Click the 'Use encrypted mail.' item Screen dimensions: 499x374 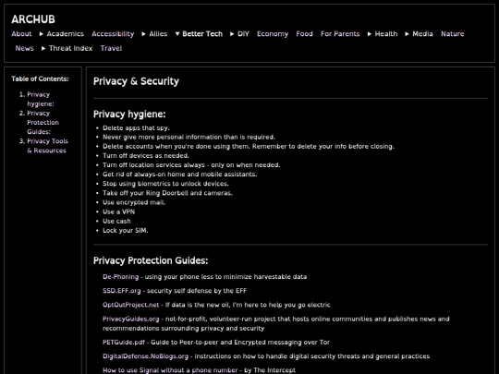(x=134, y=202)
